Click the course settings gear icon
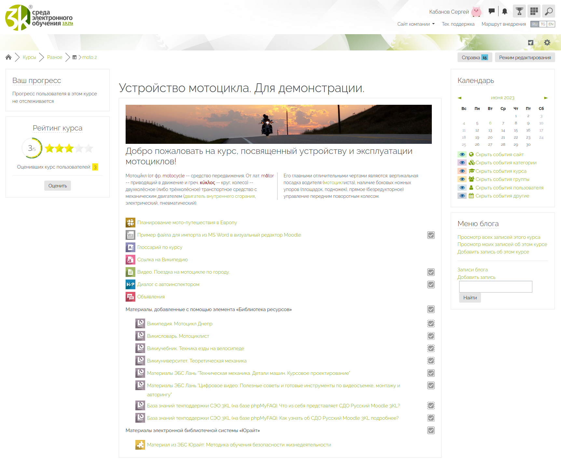 point(547,43)
